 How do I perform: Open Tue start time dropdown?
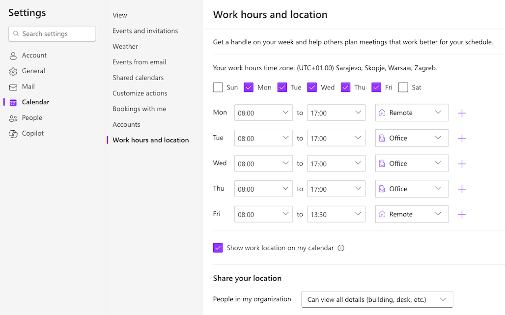(263, 138)
